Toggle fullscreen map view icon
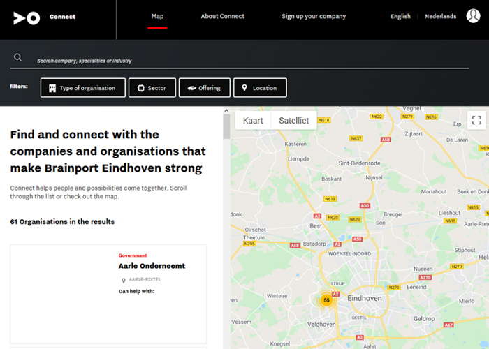The height and width of the screenshot is (349, 489). [476, 120]
